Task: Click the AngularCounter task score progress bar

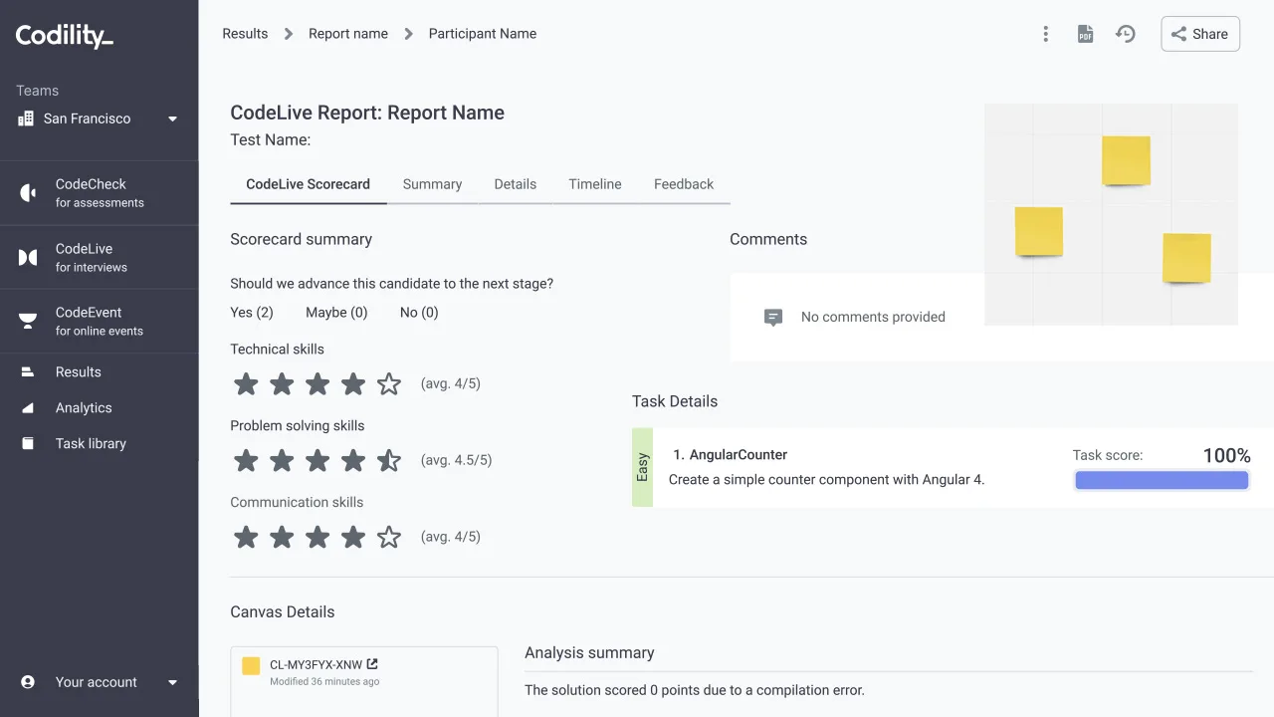Action: [1162, 480]
